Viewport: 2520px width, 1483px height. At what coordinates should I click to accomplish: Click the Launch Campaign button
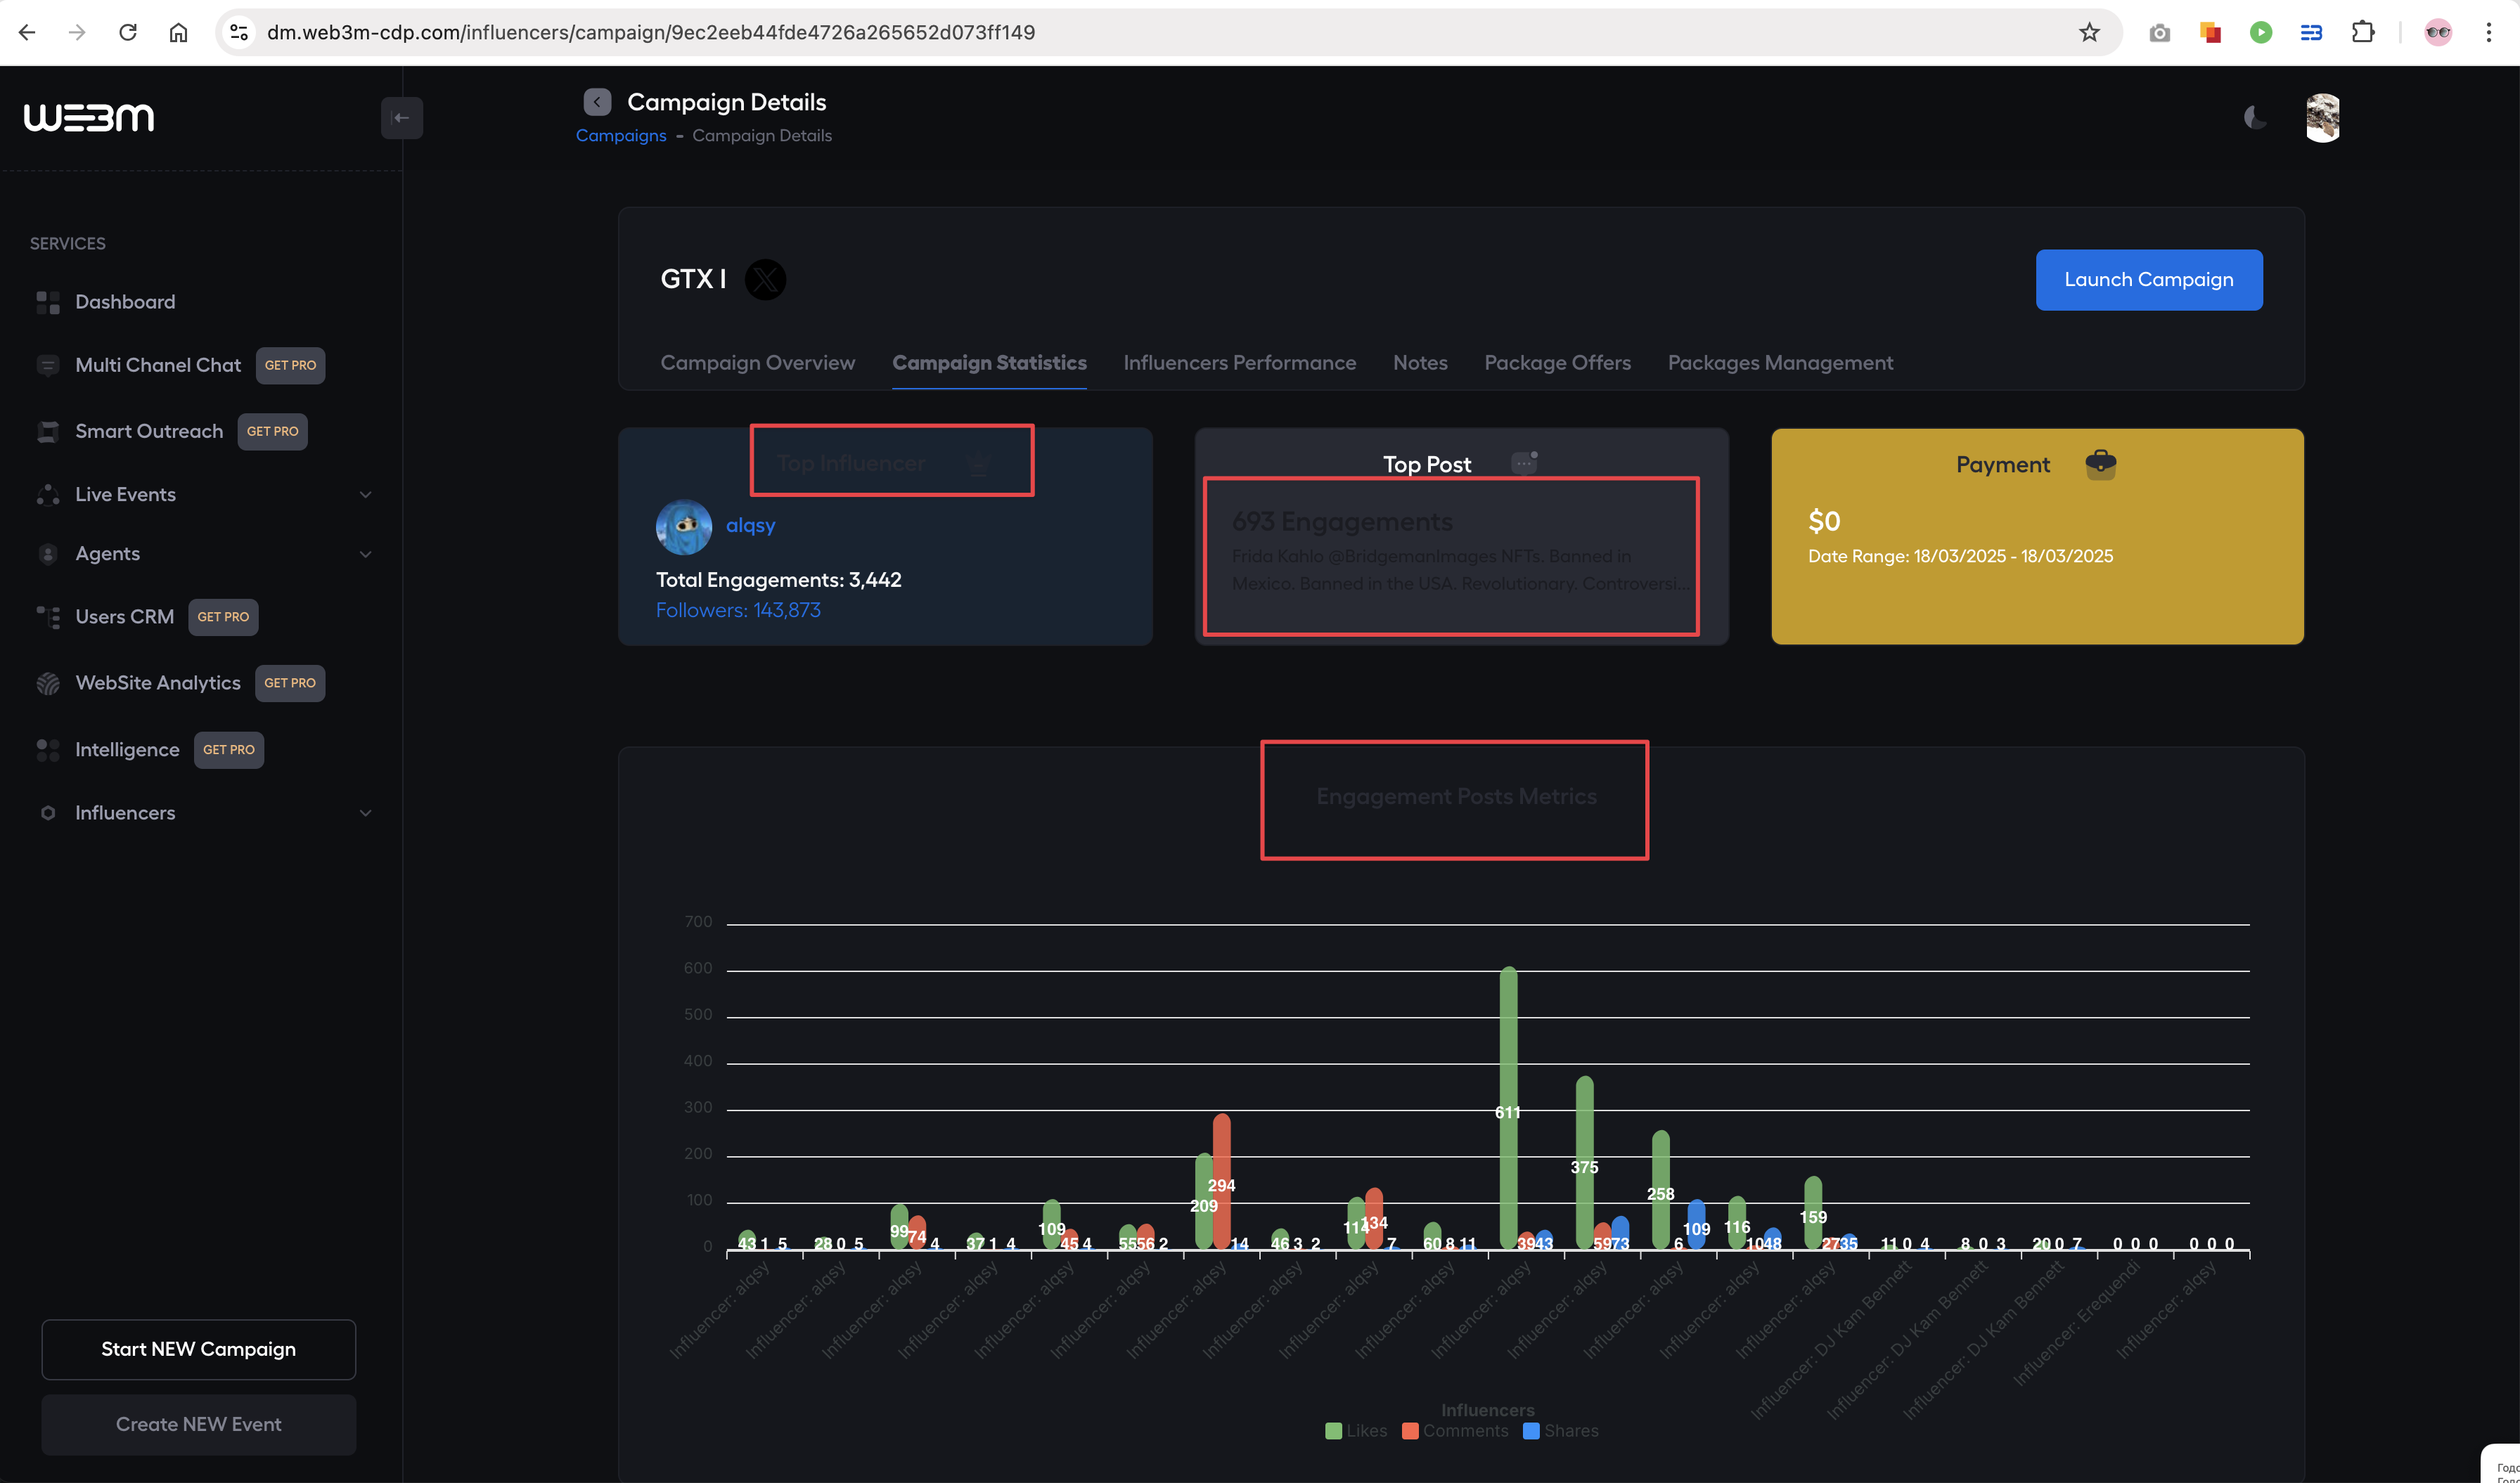(x=2148, y=280)
